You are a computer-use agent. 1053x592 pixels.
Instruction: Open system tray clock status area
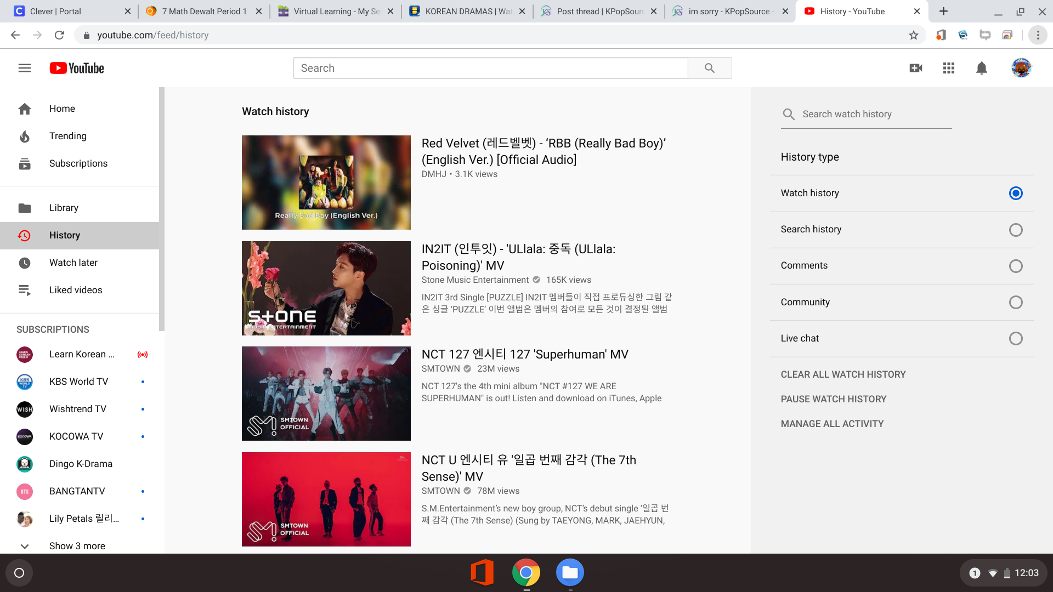click(x=1005, y=573)
